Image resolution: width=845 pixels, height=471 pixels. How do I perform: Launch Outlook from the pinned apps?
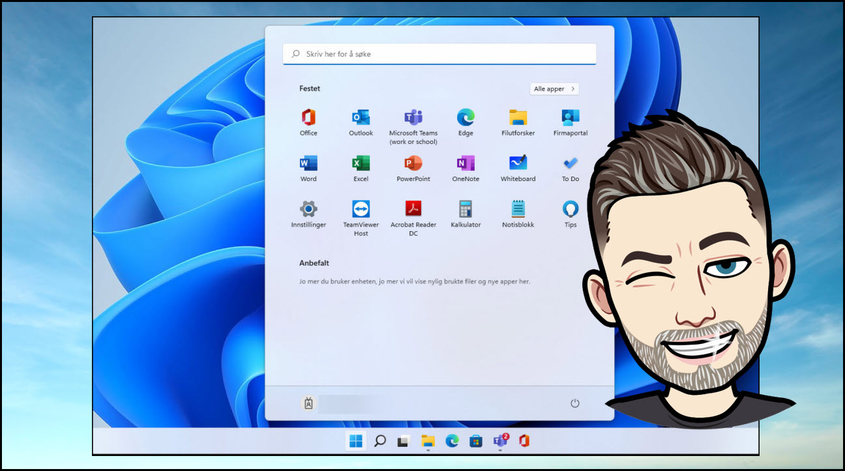[x=361, y=122]
